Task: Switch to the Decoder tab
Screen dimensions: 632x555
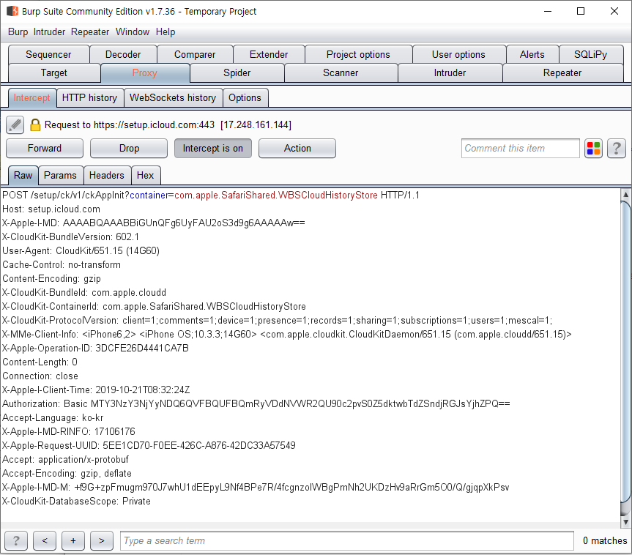Action: coord(123,54)
